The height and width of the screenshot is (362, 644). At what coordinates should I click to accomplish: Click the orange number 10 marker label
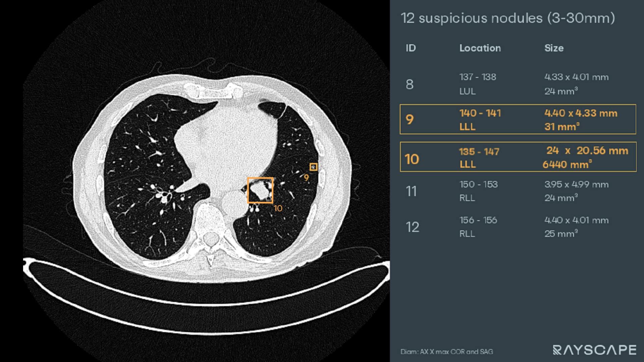pos(277,208)
